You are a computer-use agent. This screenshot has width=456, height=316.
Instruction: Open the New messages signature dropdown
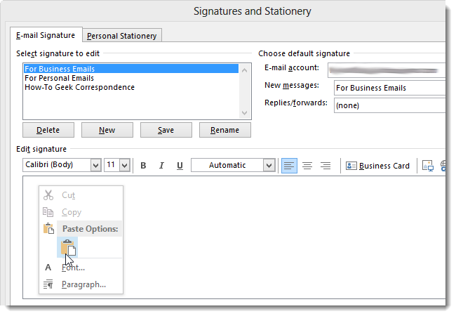[x=389, y=88]
